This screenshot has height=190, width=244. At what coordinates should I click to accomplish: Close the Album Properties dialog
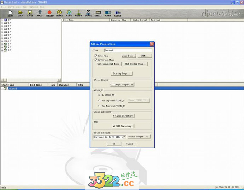coord(152,44)
